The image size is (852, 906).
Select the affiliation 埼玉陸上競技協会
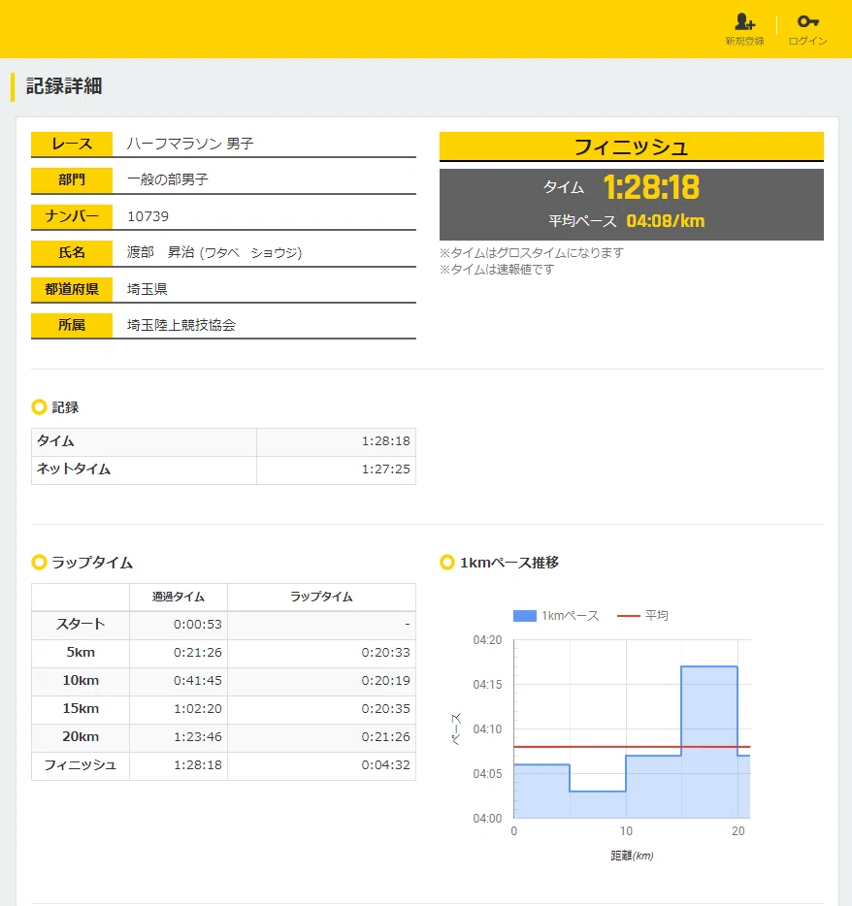[x=181, y=325]
